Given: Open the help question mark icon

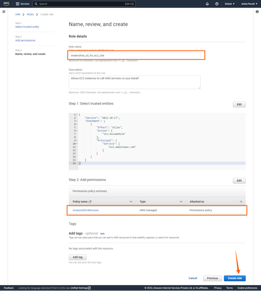Looking at the screenshot, I should 217,4.
